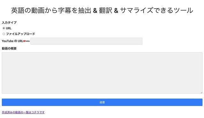204x118 pixels.
Task: Click the YouTube の URL label
Action: [12, 41]
